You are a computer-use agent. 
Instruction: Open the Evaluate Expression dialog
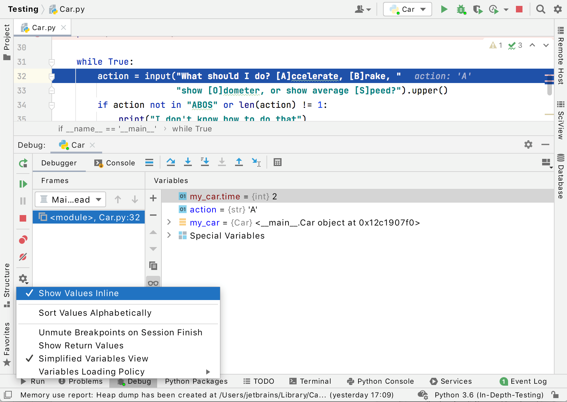[x=278, y=162]
